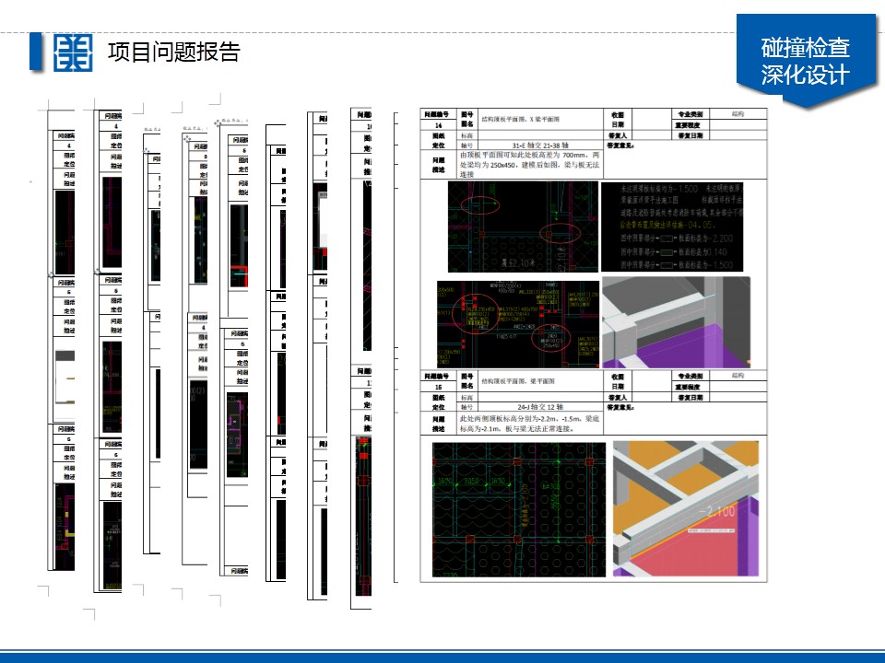Open issue 14's 3D model with purple slab
This screenshot has height=663, width=885.
pyautogui.click(x=675, y=321)
